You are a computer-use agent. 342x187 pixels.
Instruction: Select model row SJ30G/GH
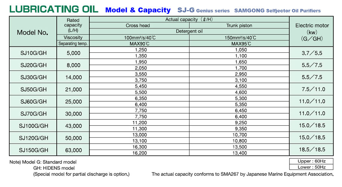(33, 77)
